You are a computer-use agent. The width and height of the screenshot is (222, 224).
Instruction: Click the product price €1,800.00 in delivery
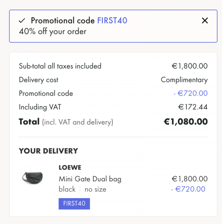[x=190, y=179]
